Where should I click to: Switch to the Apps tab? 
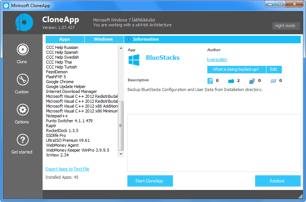coord(64,39)
